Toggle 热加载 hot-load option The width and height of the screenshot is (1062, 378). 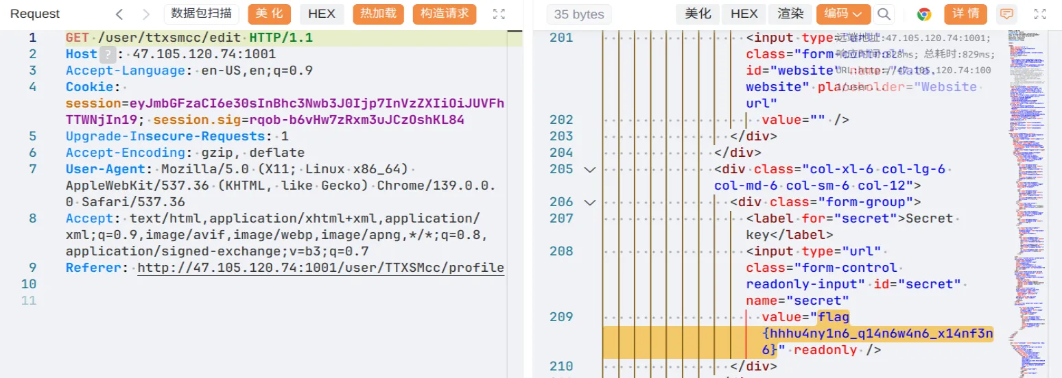point(378,14)
